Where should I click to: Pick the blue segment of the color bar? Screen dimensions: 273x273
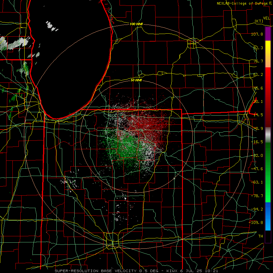(x=268, y=216)
